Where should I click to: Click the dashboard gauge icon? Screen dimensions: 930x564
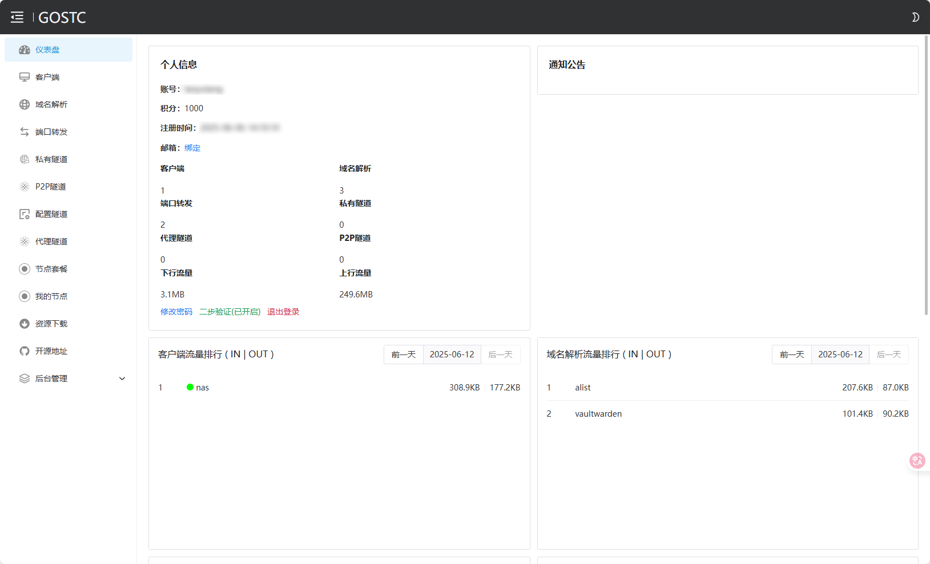24,50
